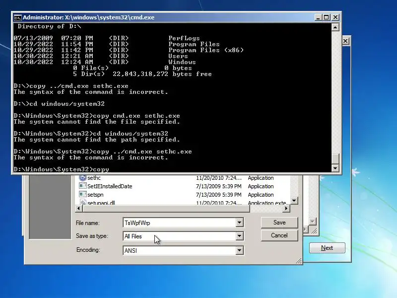Click the File name input field
This screenshot has height=298, width=397.
(x=179, y=223)
